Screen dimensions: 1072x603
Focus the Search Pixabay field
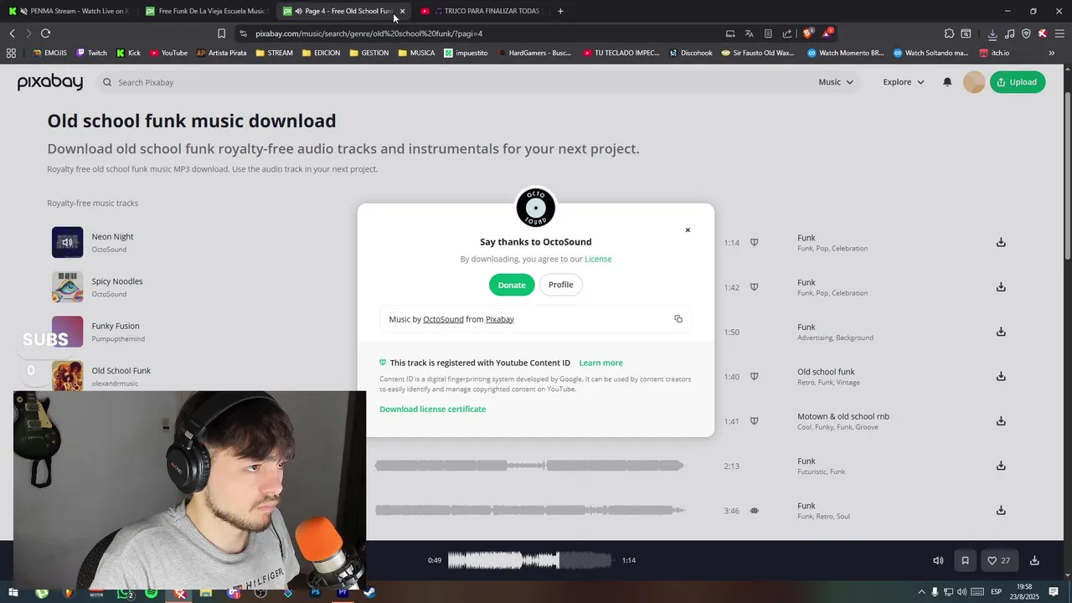pos(452,82)
